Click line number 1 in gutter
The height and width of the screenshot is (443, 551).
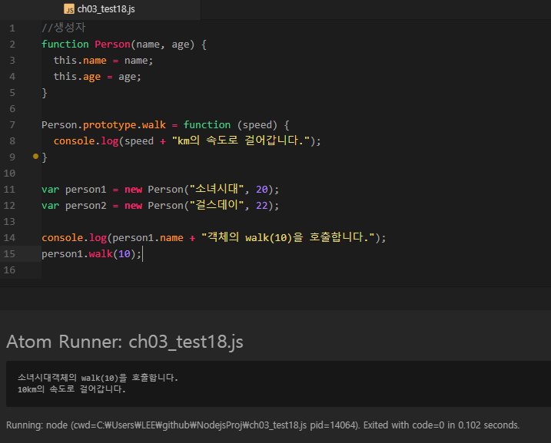[x=12, y=28]
